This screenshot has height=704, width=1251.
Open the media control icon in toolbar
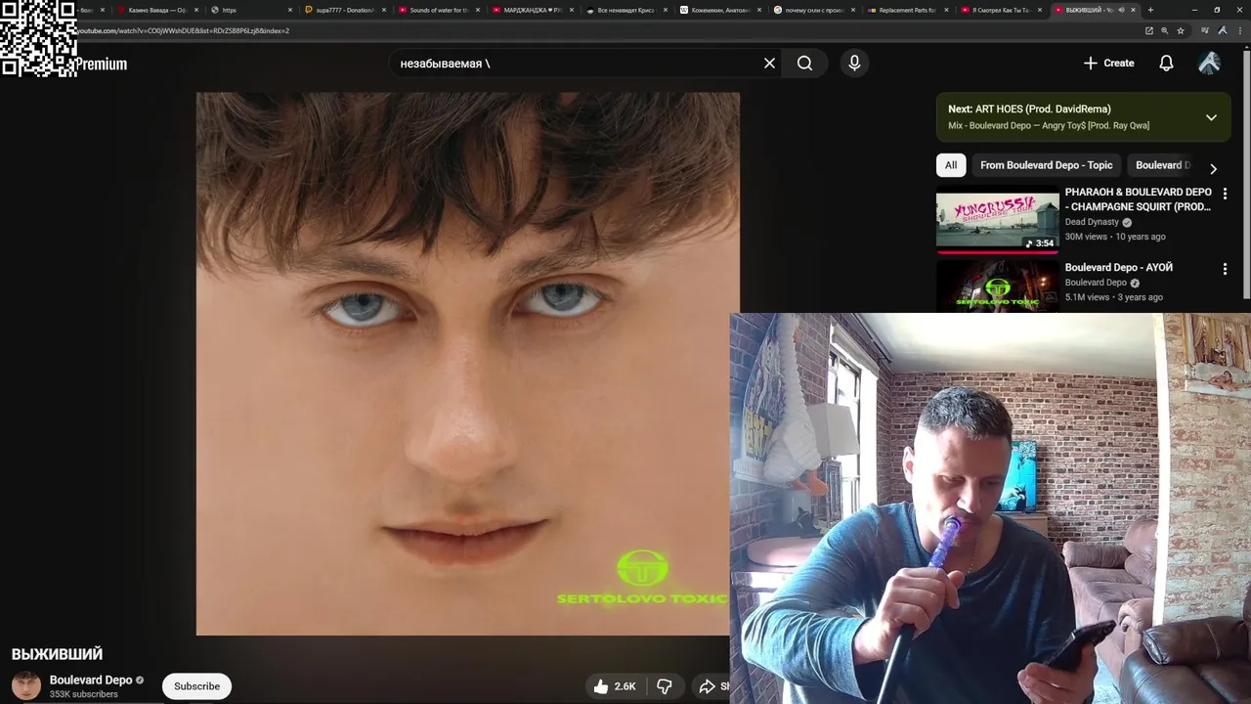[x=1205, y=30]
